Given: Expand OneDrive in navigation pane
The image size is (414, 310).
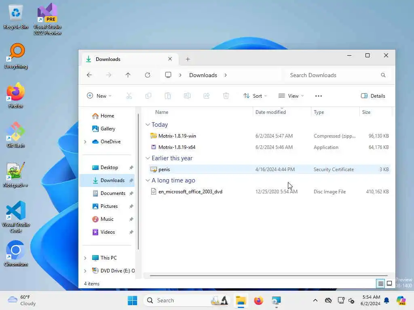Looking at the screenshot, I should [85, 142].
